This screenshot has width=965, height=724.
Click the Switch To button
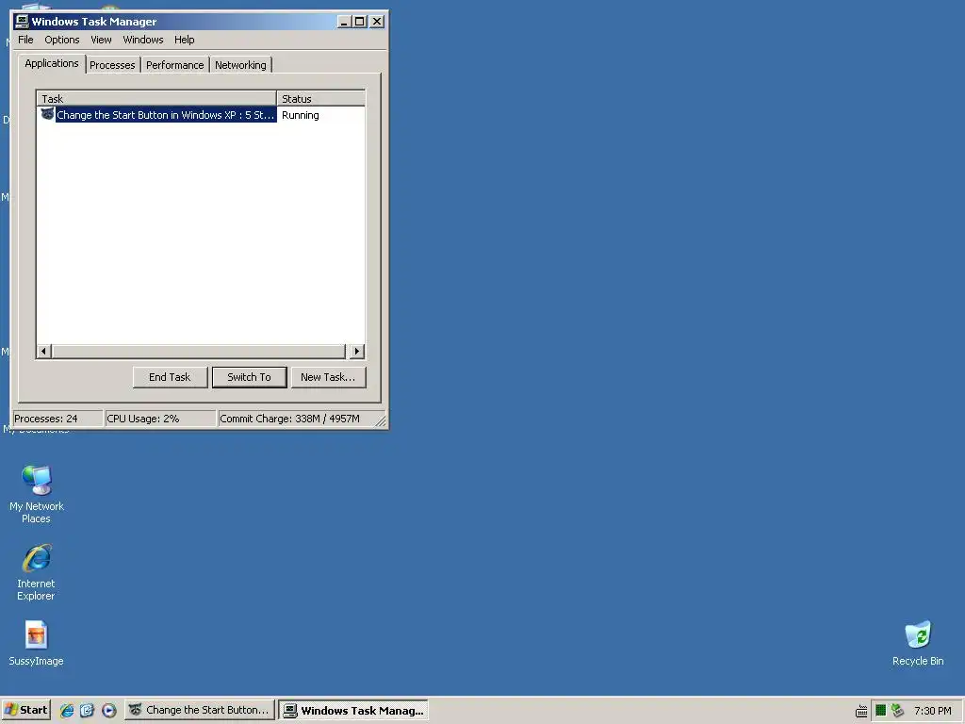click(249, 377)
